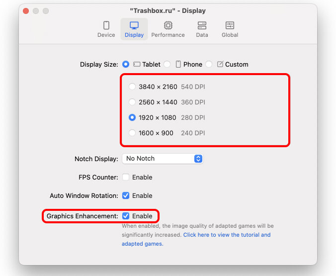Open the Global sliders icon tab
Viewport: 336px width, 276px height.
(230, 25)
